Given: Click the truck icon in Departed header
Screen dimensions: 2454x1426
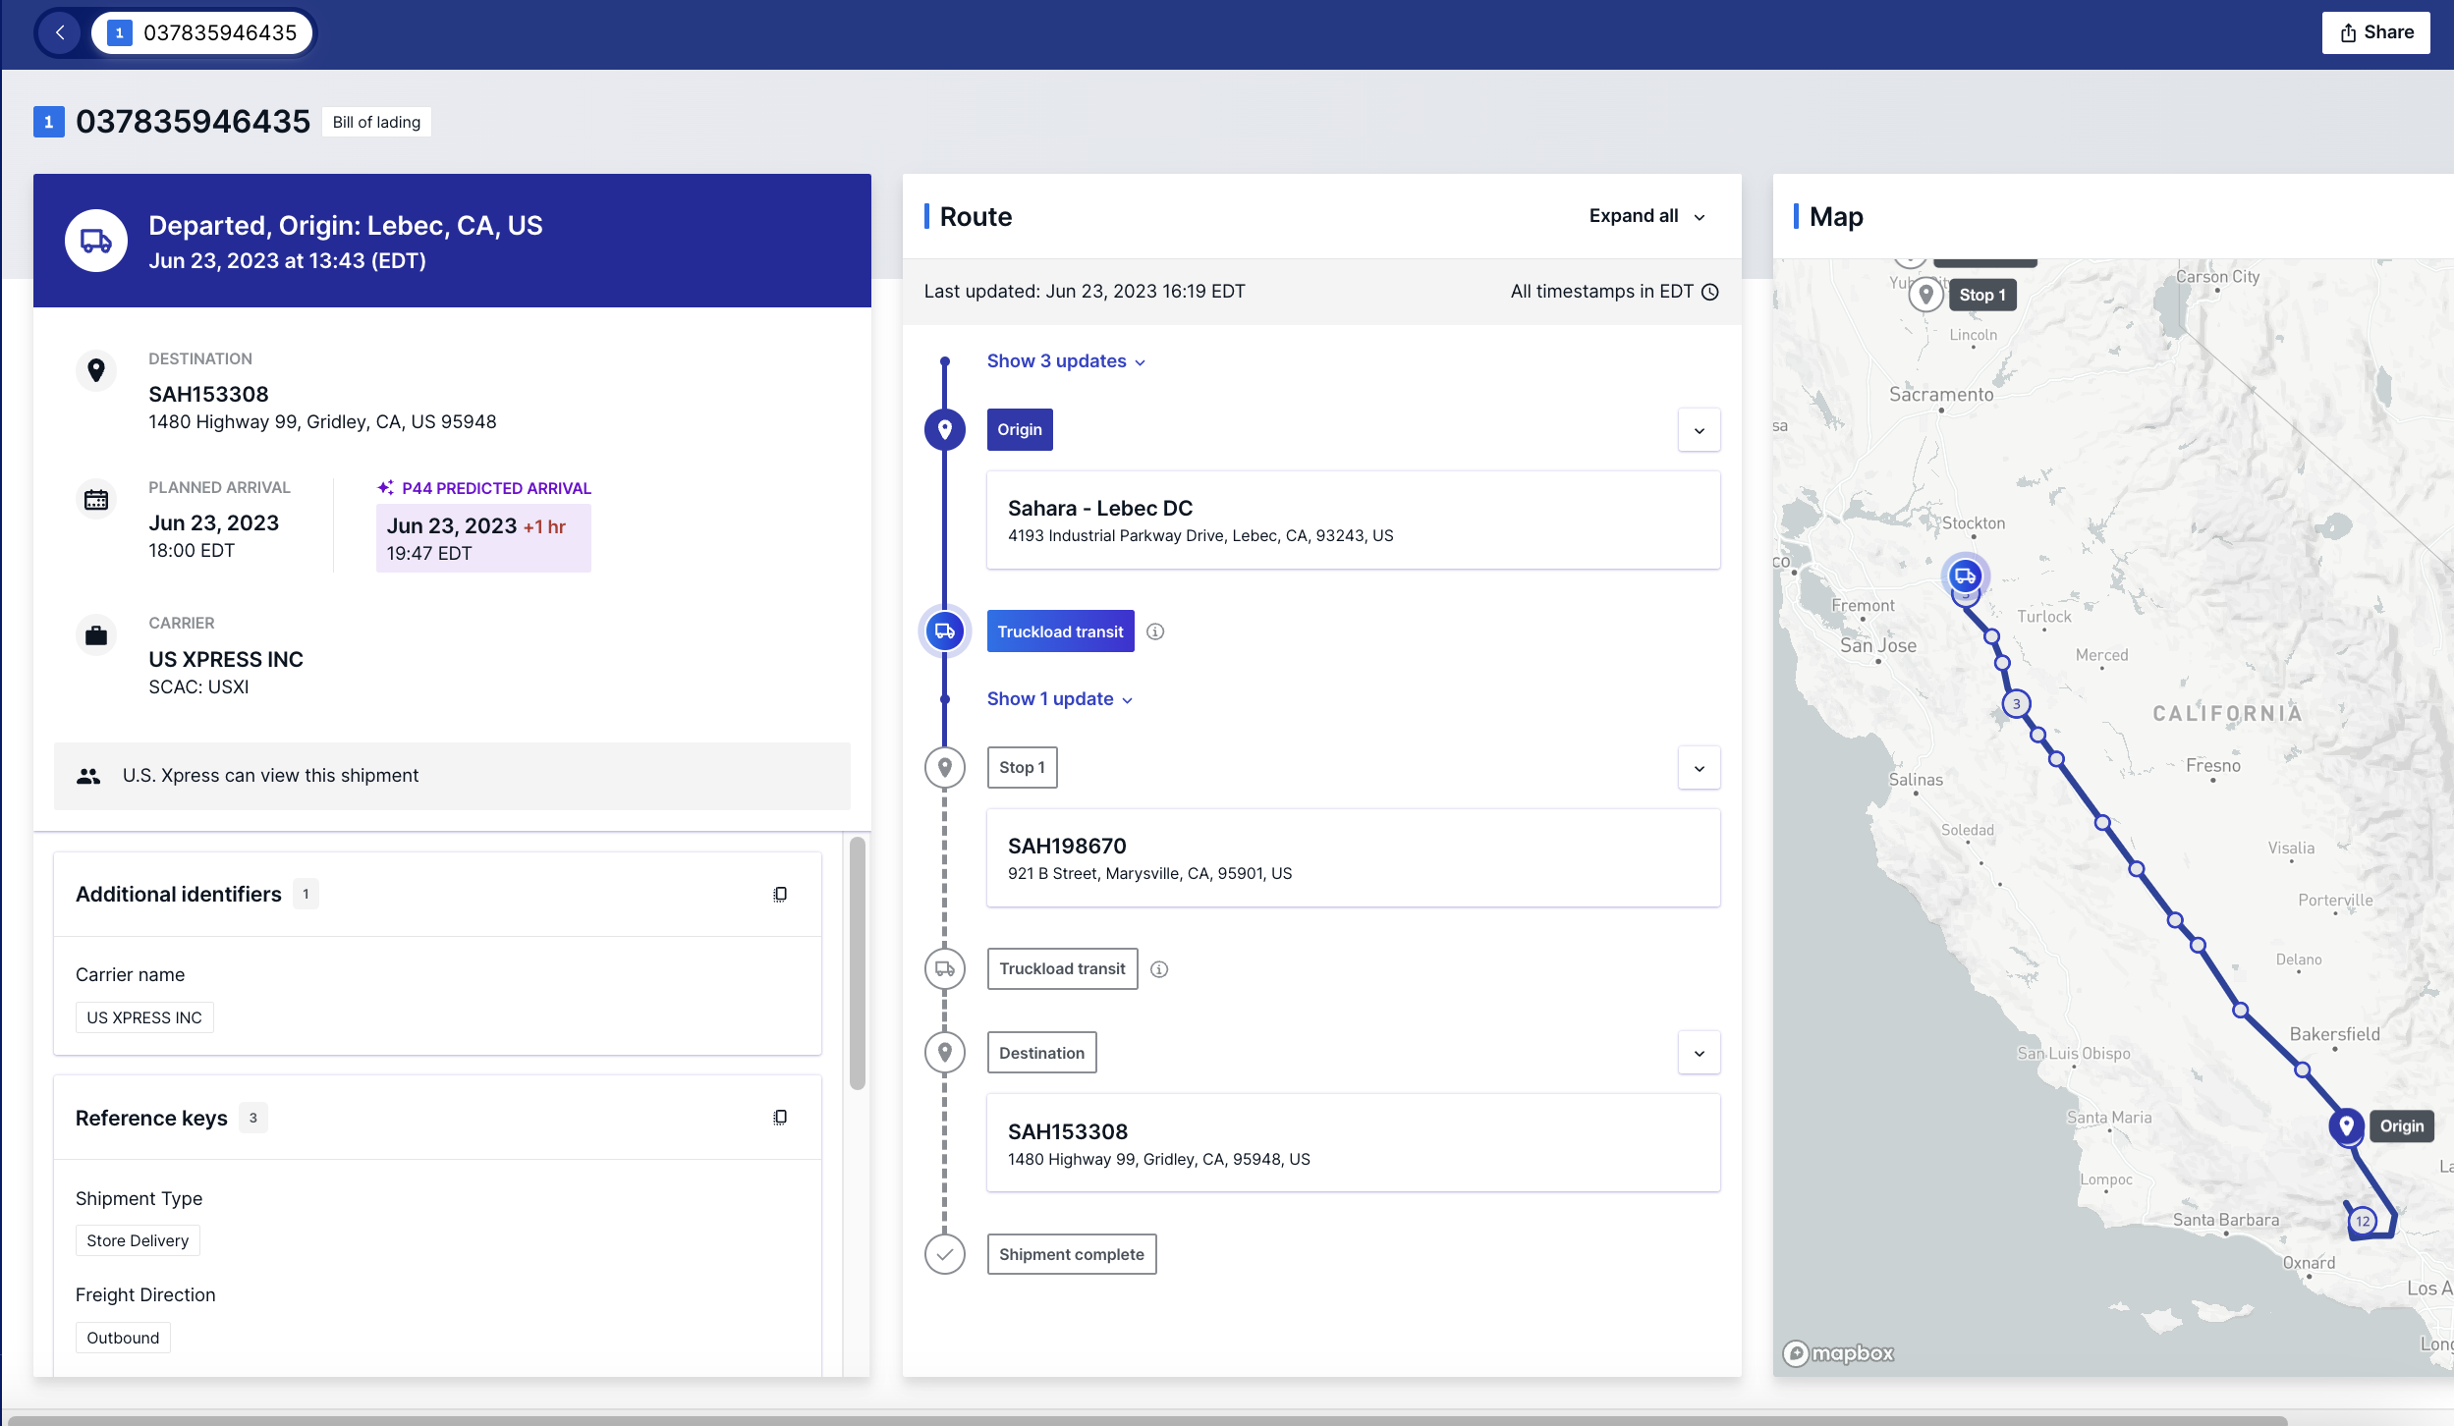Looking at the screenshot, I should point(96,241).
